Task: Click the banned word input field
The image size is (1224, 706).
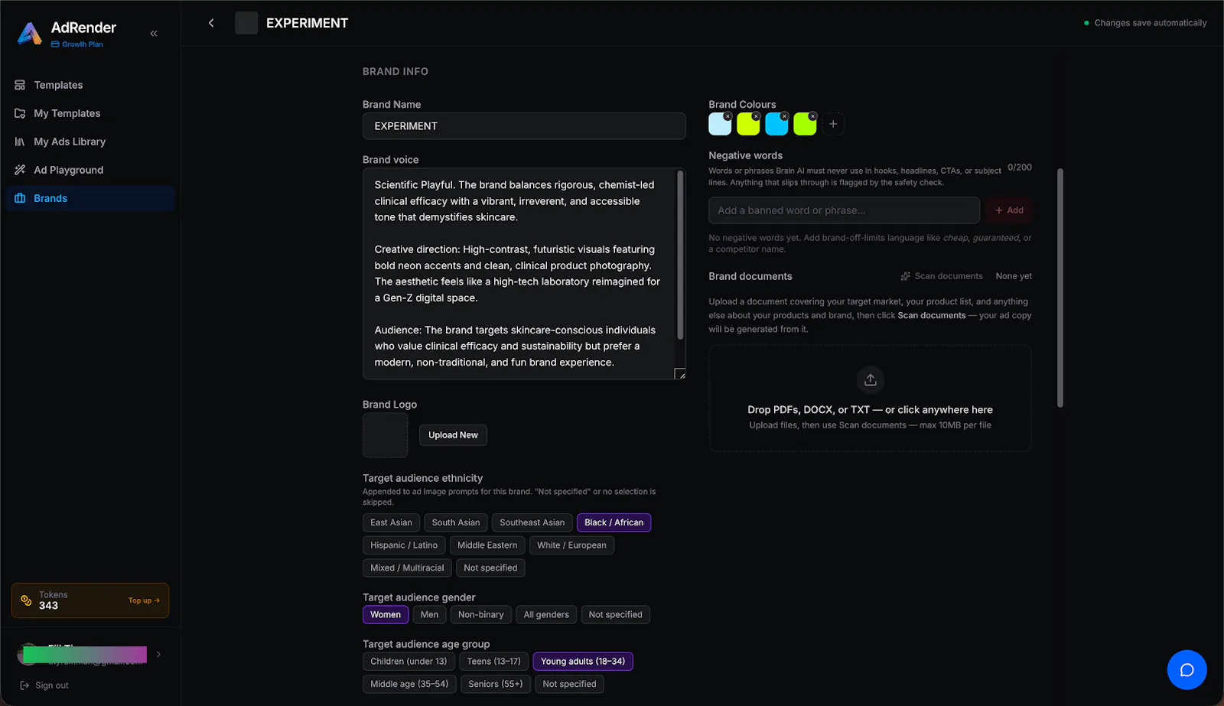Action: (844, 210)
